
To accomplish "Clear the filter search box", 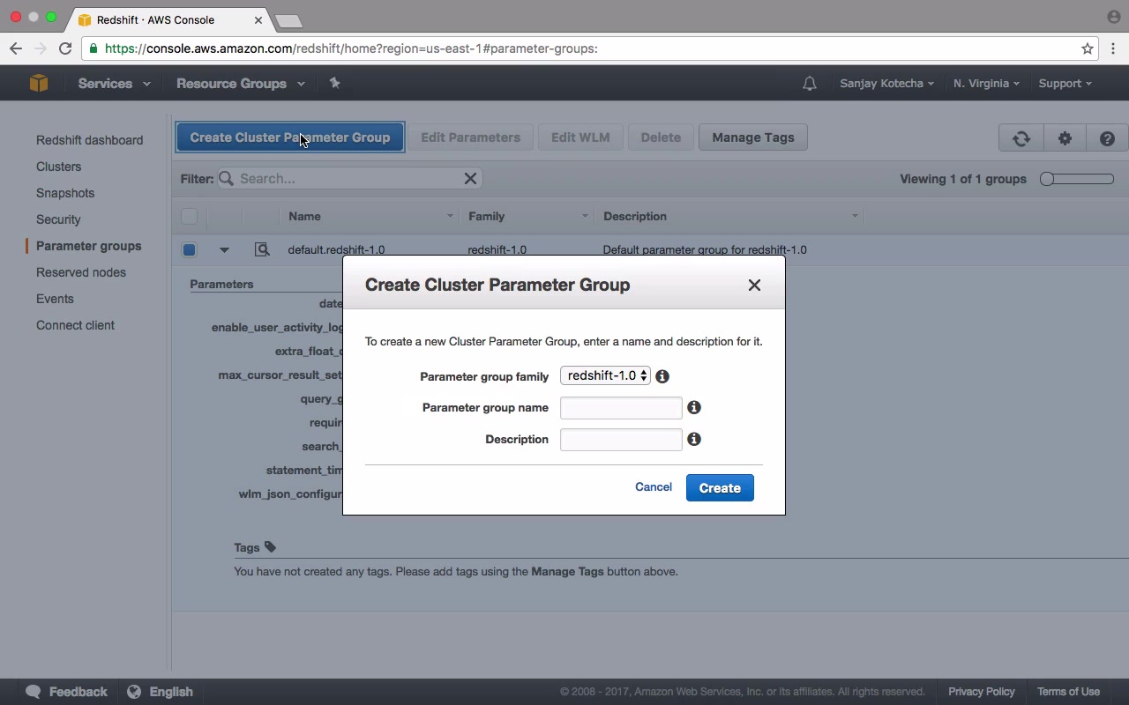I will tap(470, 178).
